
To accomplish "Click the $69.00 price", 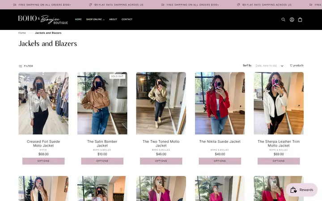I will coord(279,154).
